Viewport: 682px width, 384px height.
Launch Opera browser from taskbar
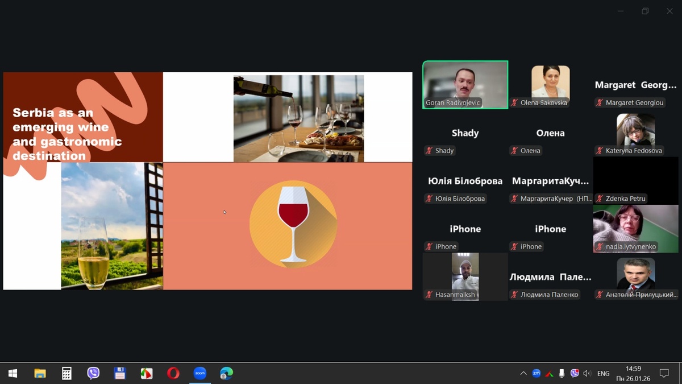173,373
